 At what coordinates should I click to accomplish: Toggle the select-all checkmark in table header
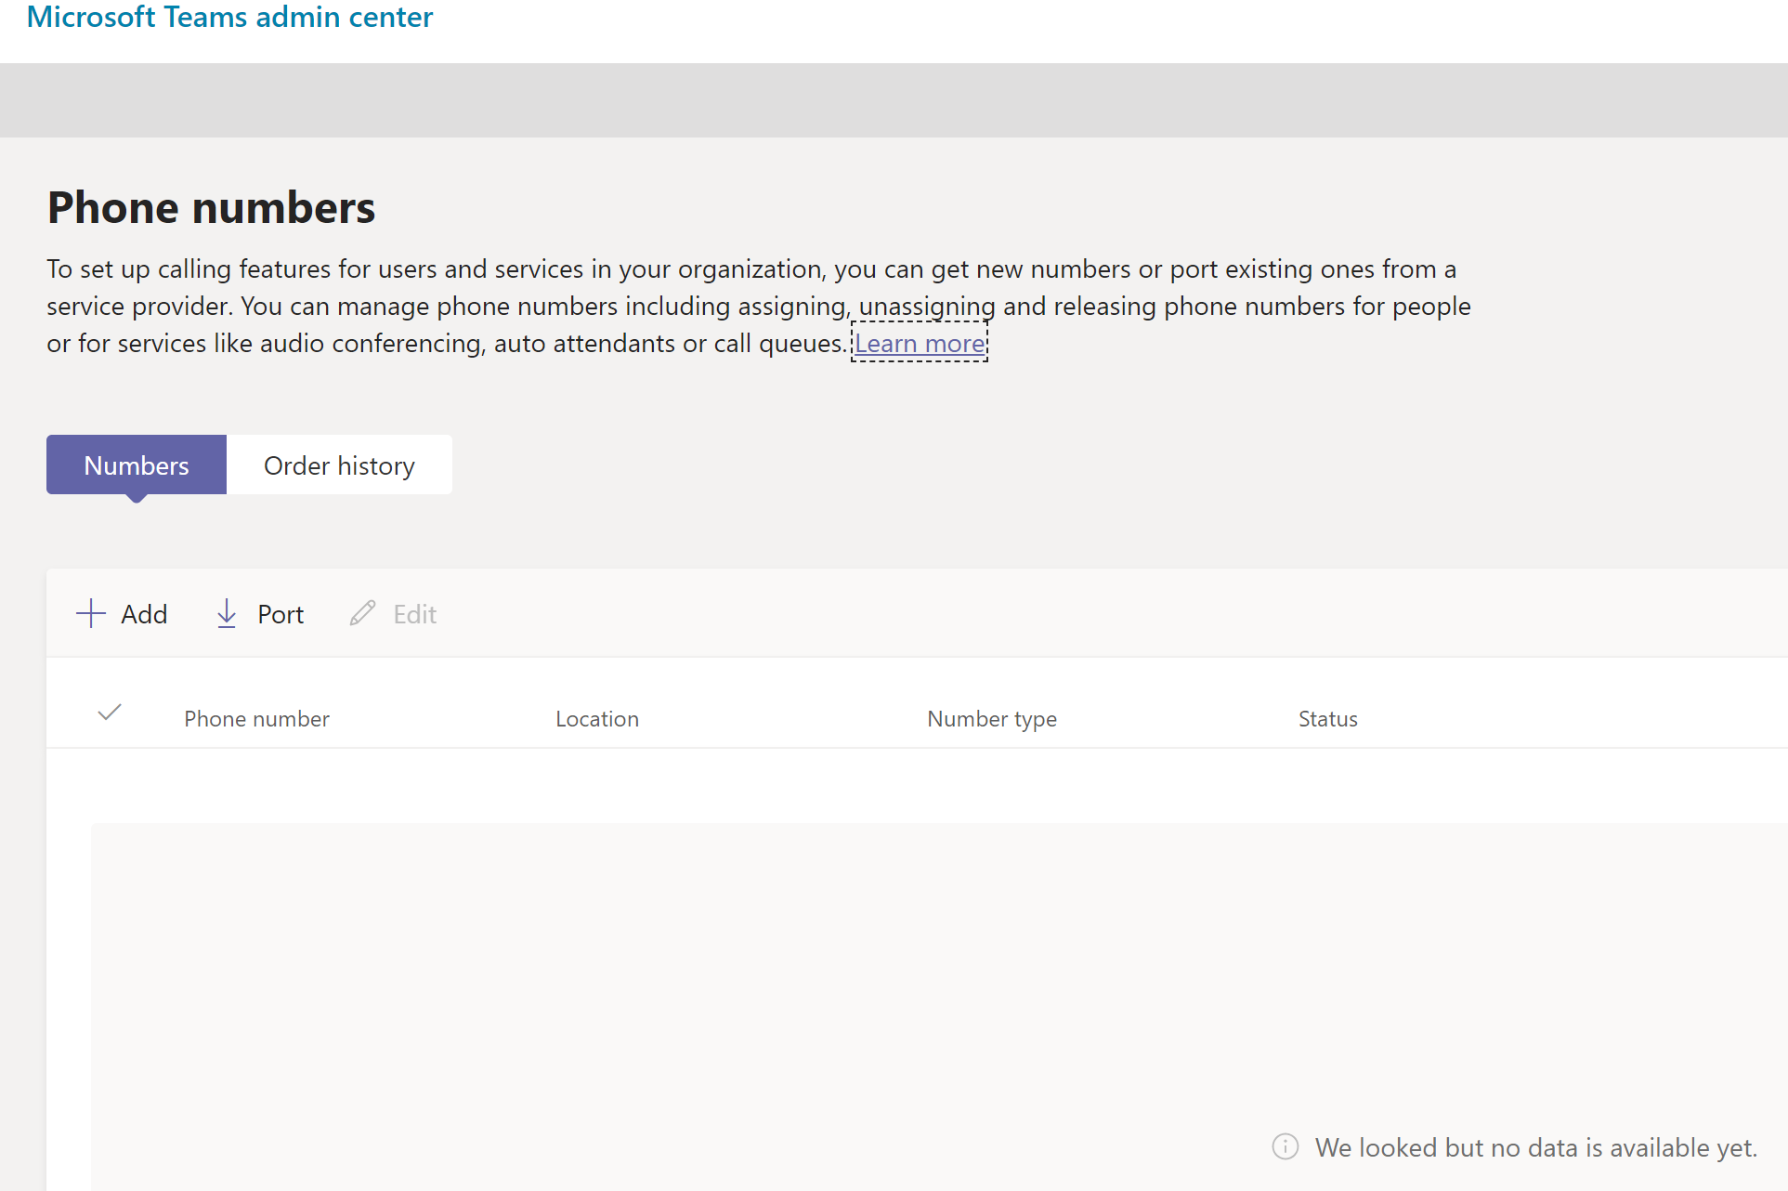[110, 713]
